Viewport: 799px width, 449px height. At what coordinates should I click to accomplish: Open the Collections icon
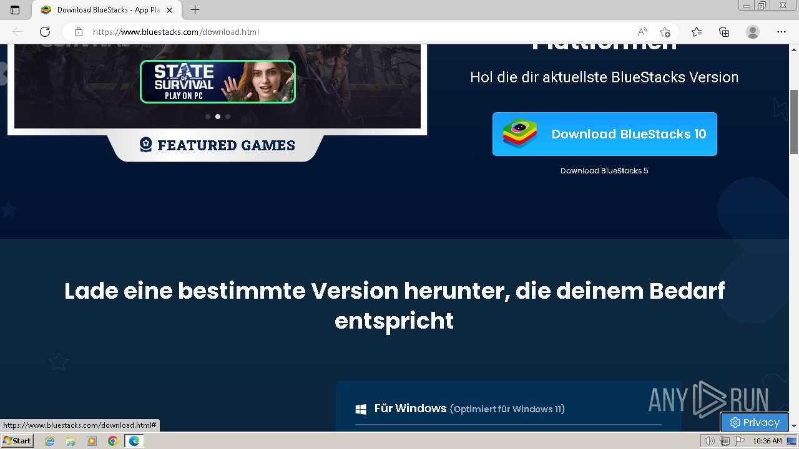click(x=724, y=32)
